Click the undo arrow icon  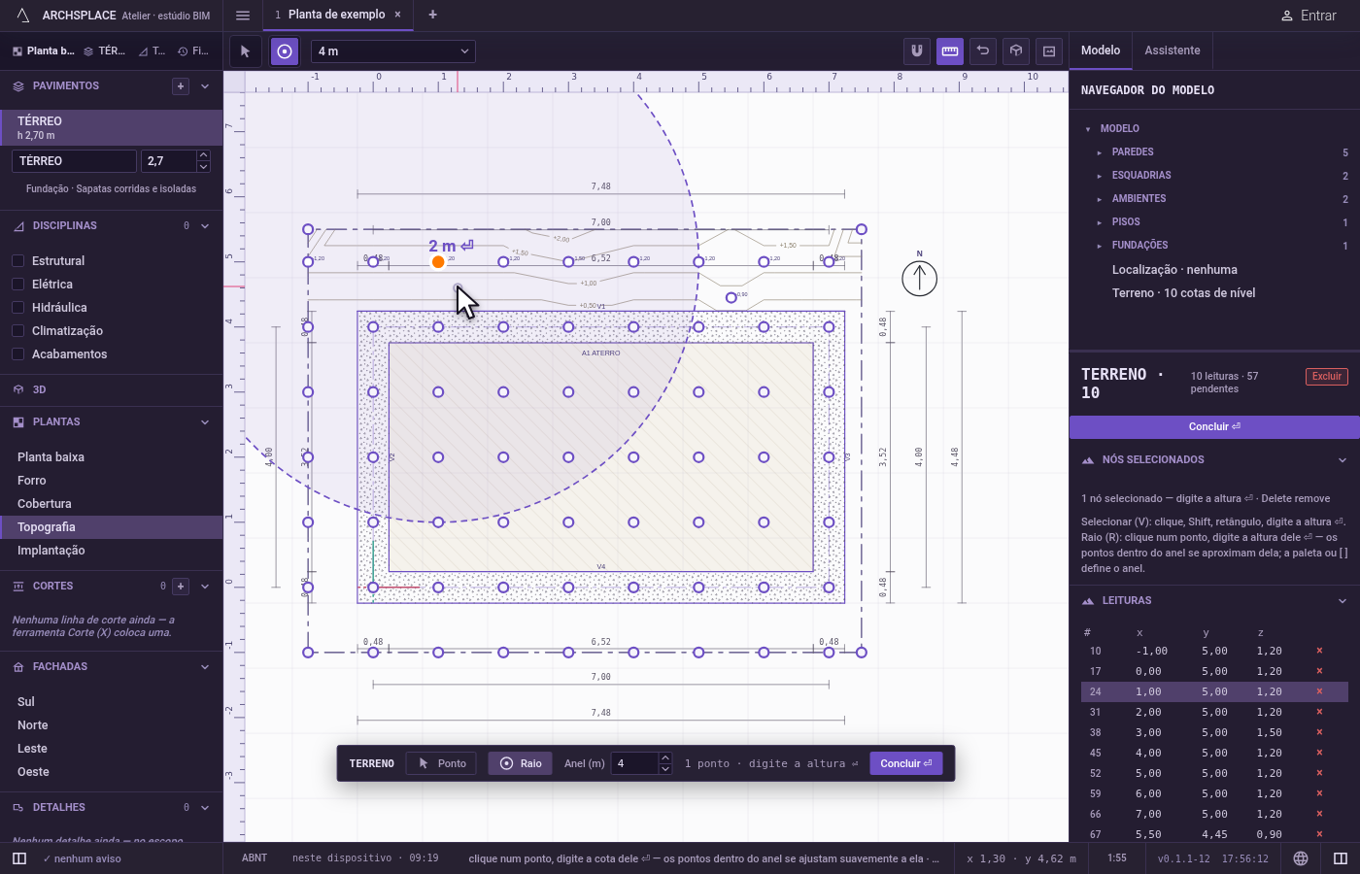pyautogui.click(x=983, y=51)
